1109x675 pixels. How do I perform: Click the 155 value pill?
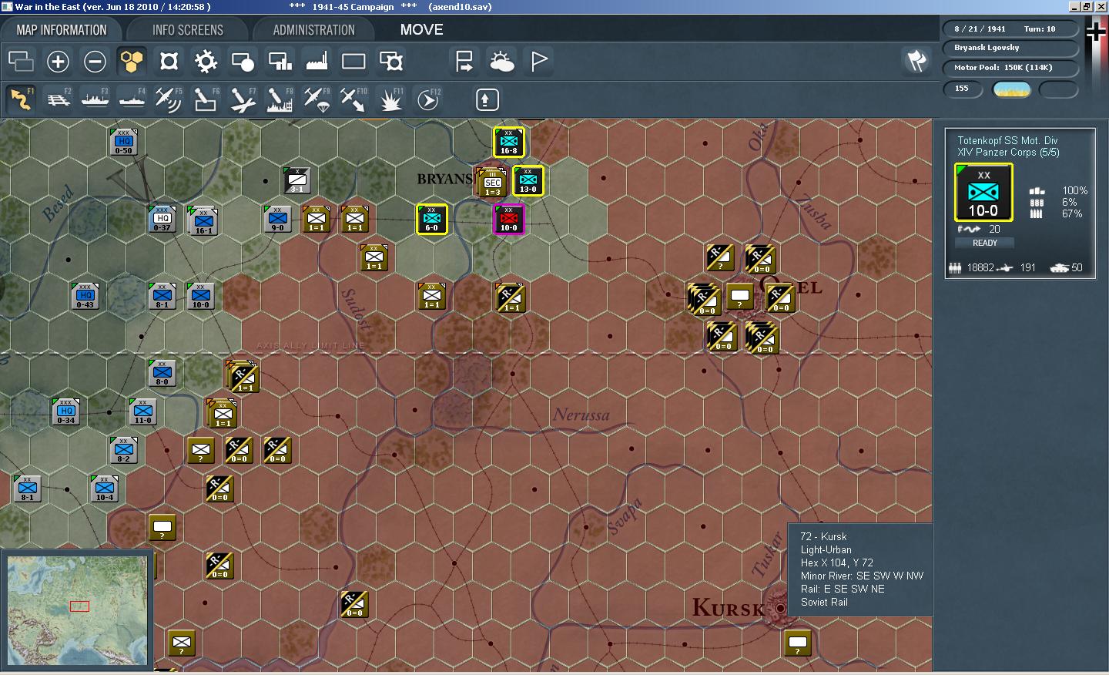(963, 89)
